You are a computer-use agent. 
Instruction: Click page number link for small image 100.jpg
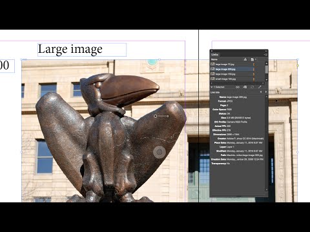click(x=254, y=79)
